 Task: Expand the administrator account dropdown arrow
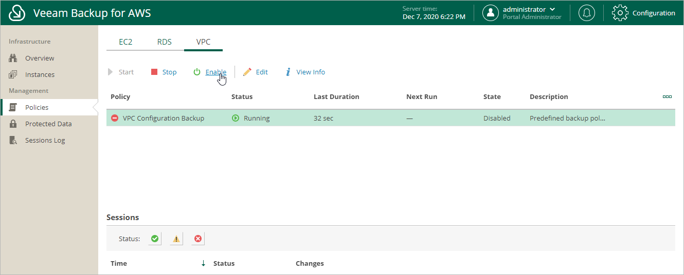click(x=552, y=9)
